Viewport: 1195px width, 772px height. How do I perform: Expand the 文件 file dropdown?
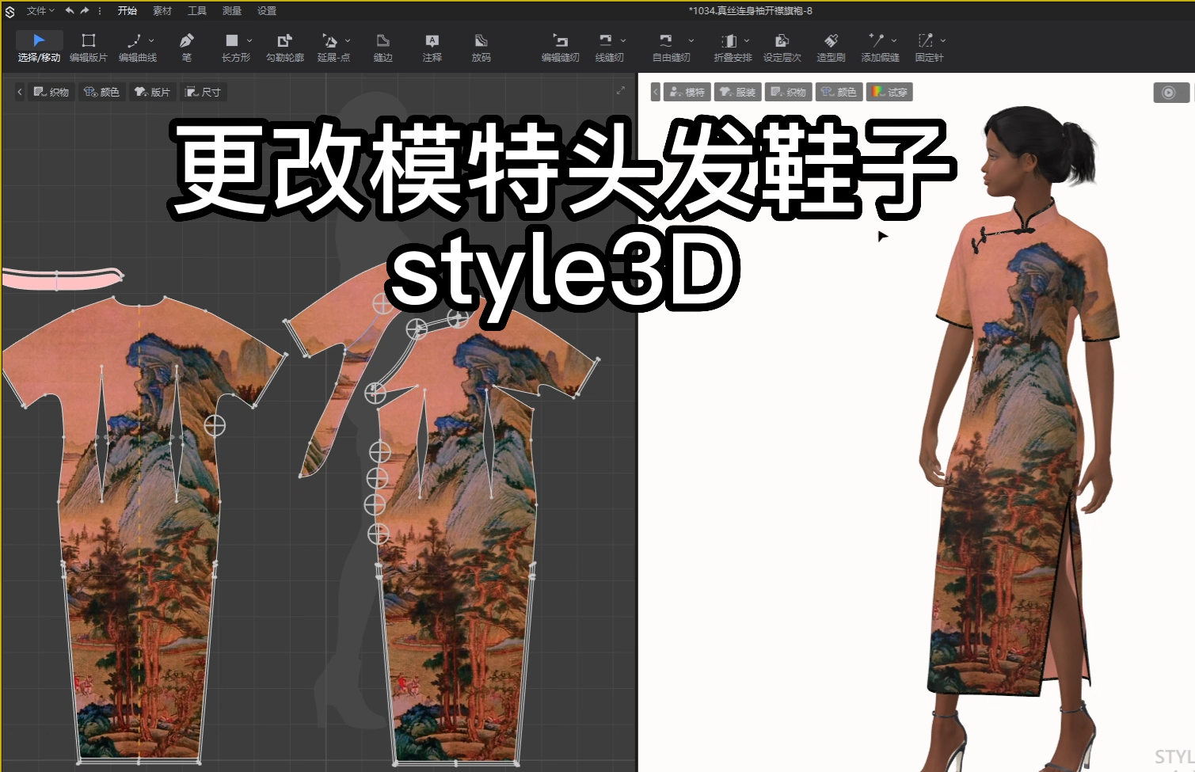click(40, 10)
